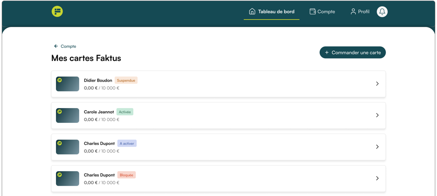Image resolution: width=437 pixels, height=196 pixels.
Task: Open the Profil tab
Action: pos(360,11)
